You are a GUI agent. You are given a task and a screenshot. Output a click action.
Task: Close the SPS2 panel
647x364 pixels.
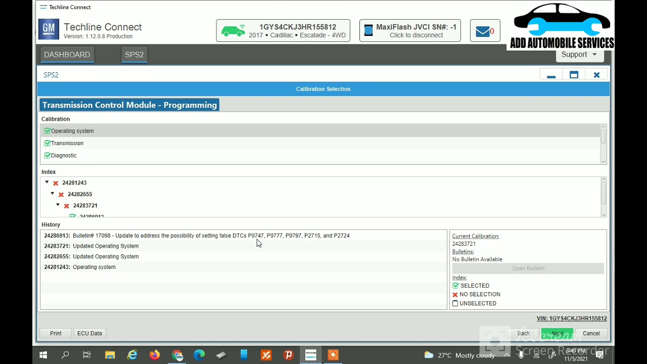pyautogui.click(x=596, y=75)
